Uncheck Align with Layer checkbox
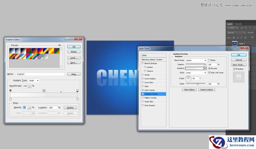Image resolution: width=256 pixels, height=149 pixels. 209,73
